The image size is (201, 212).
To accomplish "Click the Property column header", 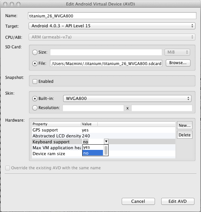I will click(x=57, y=124).
